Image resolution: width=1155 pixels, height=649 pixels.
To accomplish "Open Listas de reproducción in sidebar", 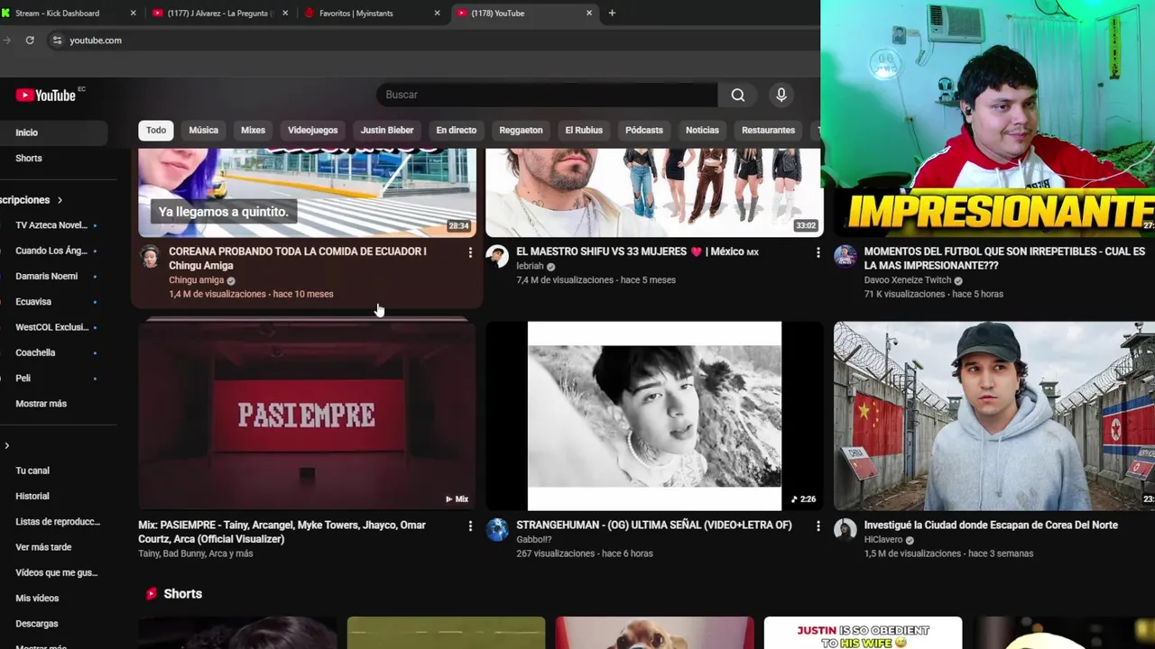I will (58, 522).
